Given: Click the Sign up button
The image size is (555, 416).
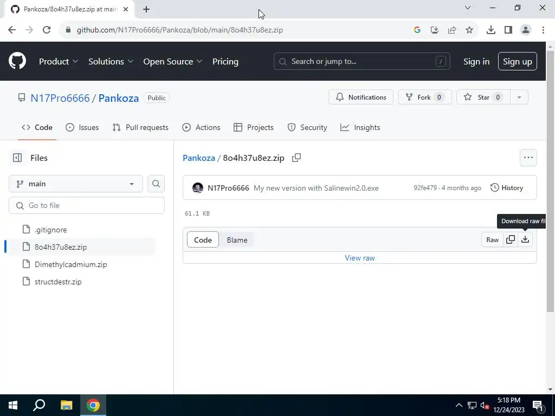Looking at the screenshot, I should click(517, 61).
